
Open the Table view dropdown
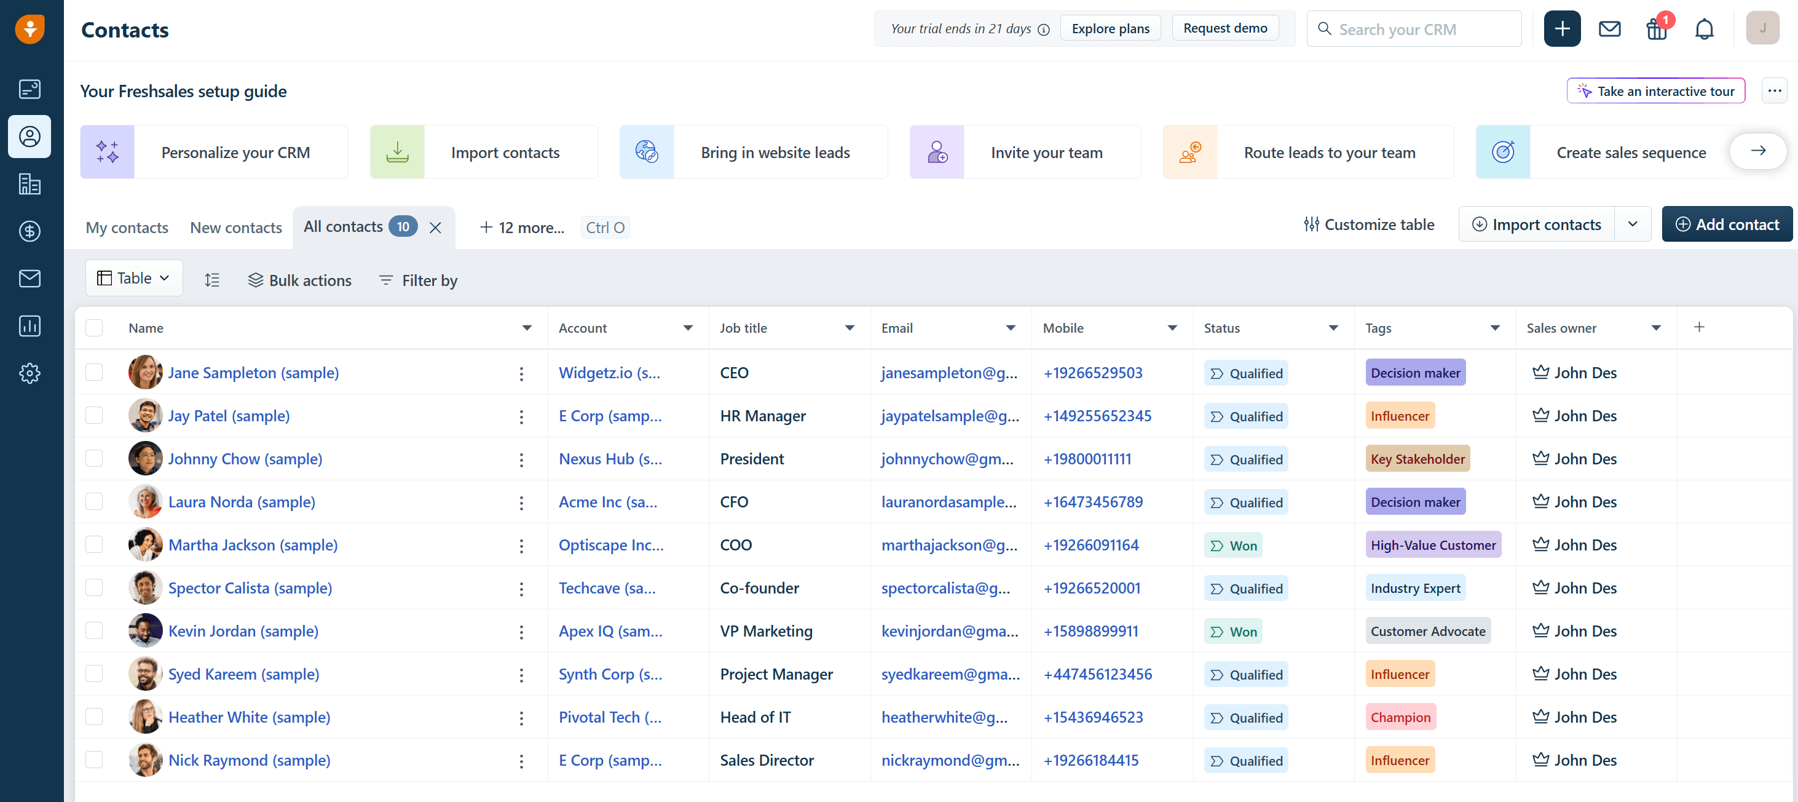134,278
